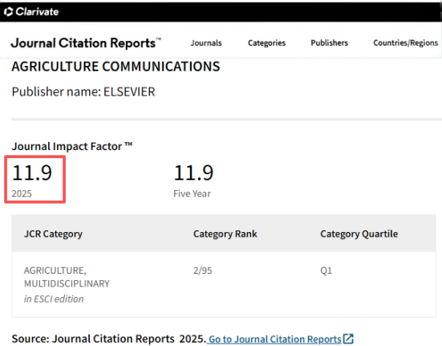
Task: Open the Journal Citation Reports home title
Action: coord(86,43)
